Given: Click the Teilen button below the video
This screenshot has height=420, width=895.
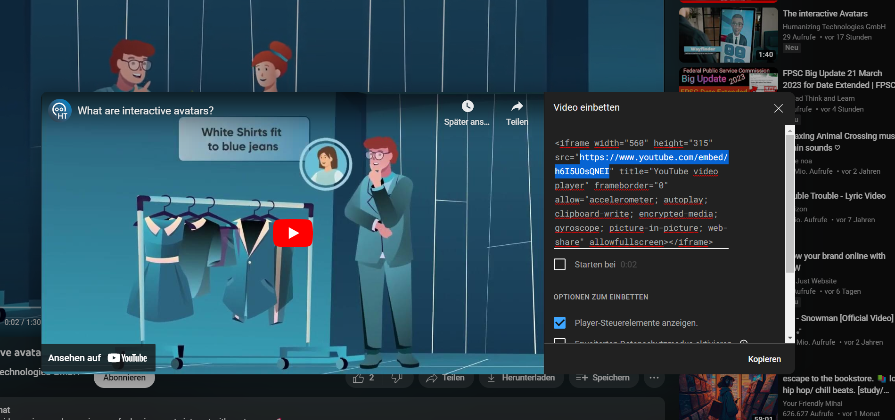Looking at the screenshot, I should tap(445, 378).
